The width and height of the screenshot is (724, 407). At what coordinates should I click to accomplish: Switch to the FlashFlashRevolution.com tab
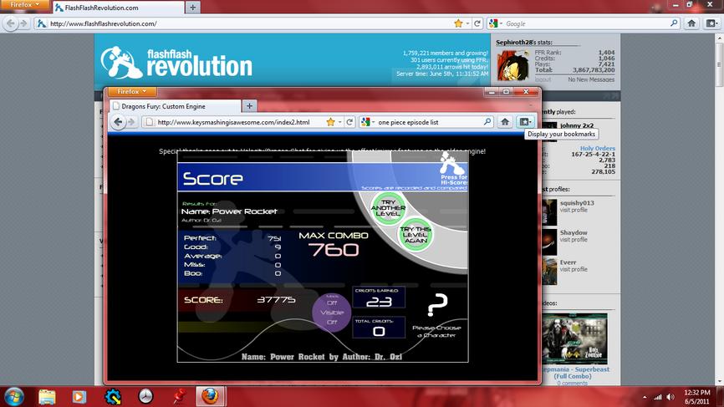pyautogui.click(x=118, y=8)
